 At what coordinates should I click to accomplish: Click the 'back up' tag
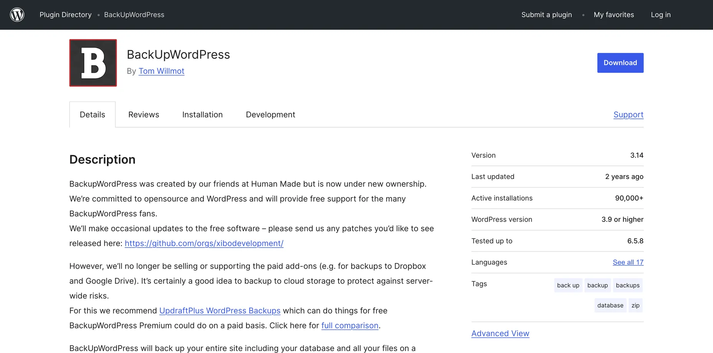(x=568, y=285)
